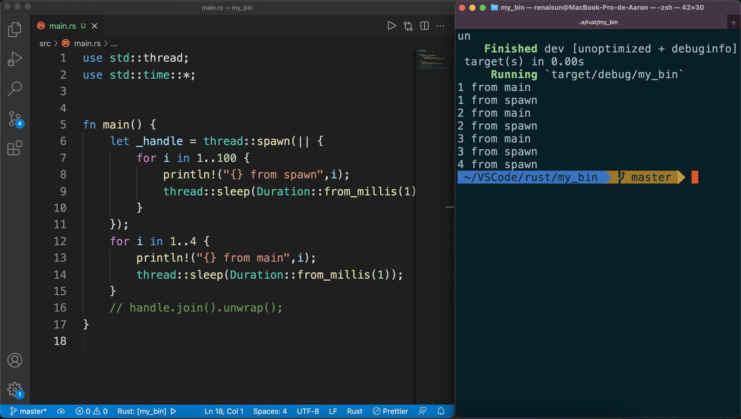Open the more actions ellipsis menu

tap(440, 26)
